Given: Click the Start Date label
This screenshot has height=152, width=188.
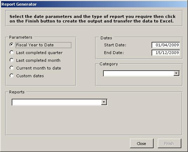Looking at the screenshot, I should pyautogui.click(x=115, y=45).
